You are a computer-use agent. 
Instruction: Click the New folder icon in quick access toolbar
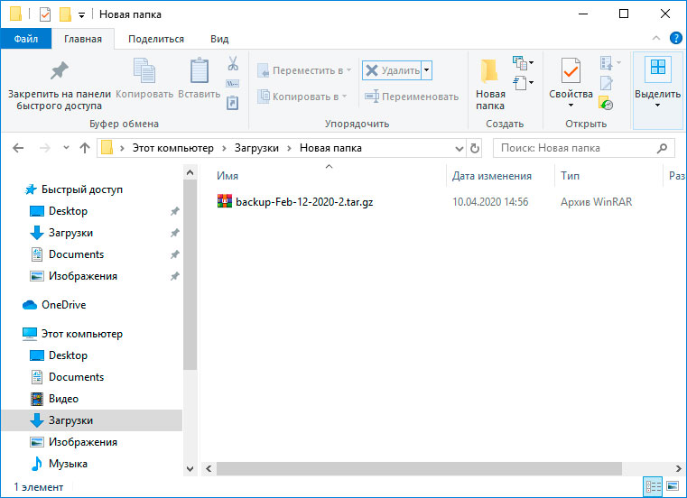click(65, 14)
